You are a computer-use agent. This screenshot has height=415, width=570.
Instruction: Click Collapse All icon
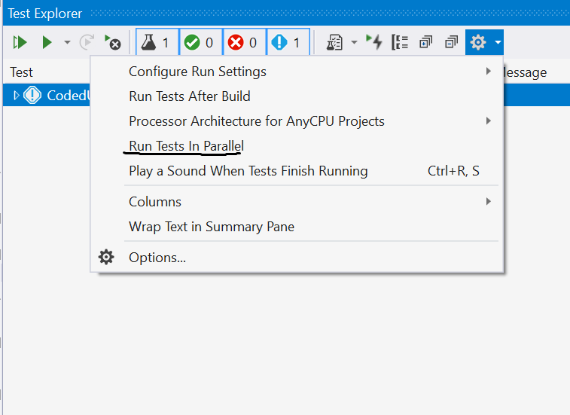(x=452, y=43)
